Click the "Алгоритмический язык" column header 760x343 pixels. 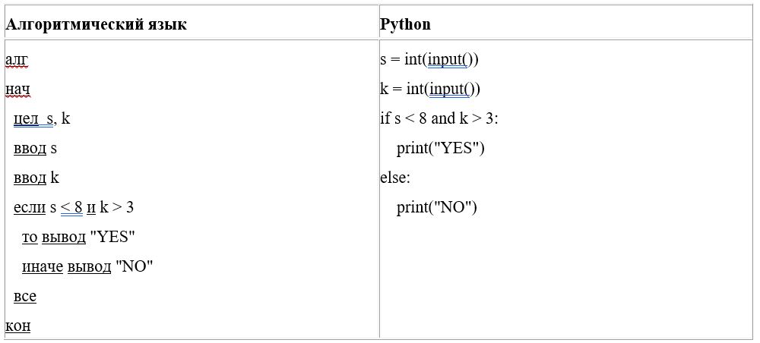(96, 24)
